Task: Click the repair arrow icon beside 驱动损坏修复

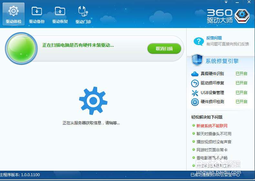Action: [x=195, y=83]
